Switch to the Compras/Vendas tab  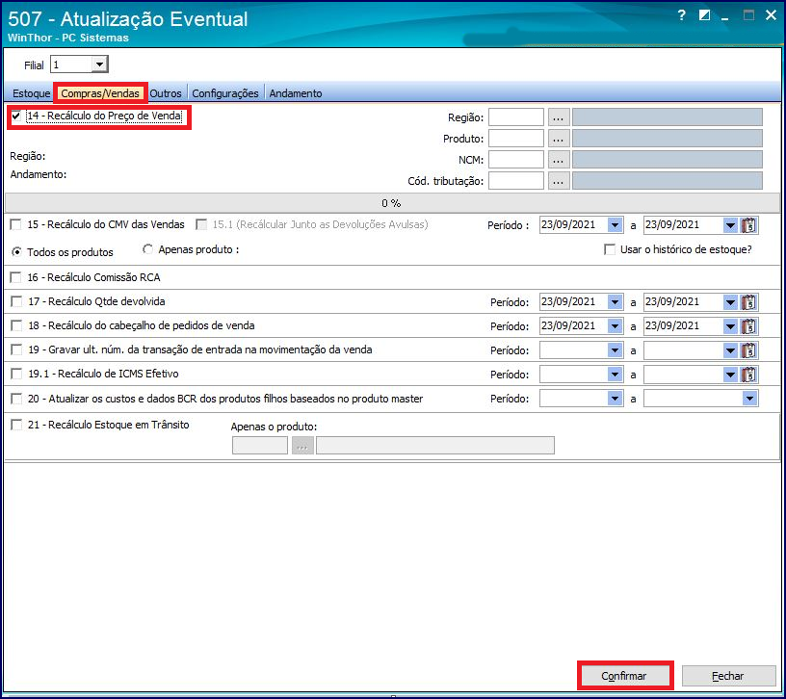point(100,93)
